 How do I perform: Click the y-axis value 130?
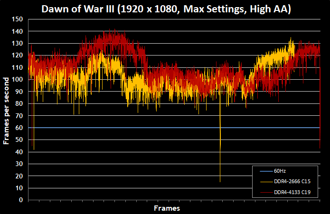pos(17,43)
